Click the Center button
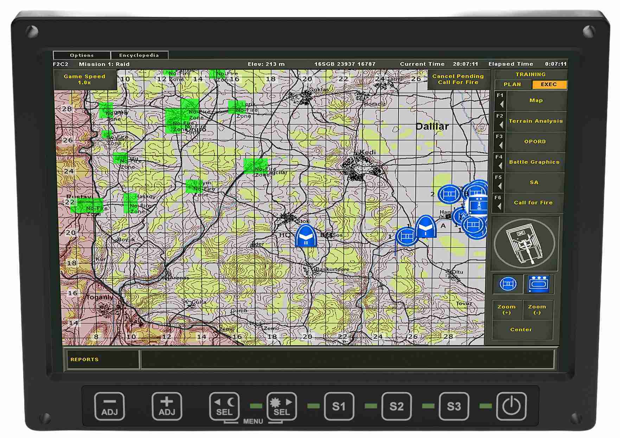This screenshot has width=620, height=438. pyautogui.click(x=522, y=330)
